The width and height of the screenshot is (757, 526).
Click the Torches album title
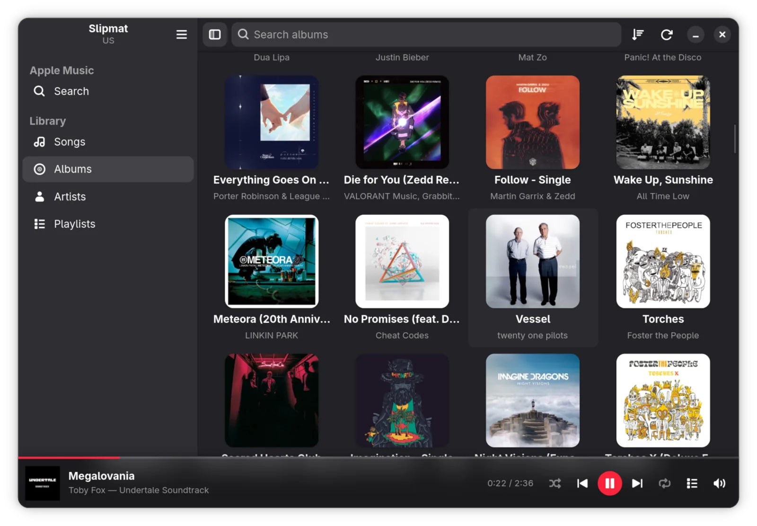point(663,319)
